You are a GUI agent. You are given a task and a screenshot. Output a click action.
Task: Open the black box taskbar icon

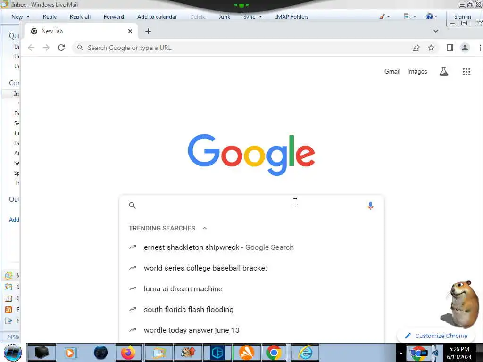(42, 353)
